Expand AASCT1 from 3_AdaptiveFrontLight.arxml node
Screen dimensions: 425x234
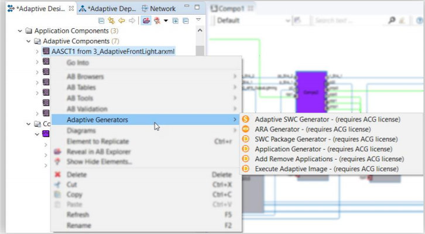pyautogui.click(x=37, y=52)
